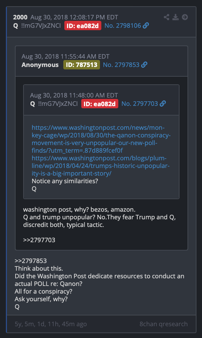
Task: Click chain link icon beside No. 2797853
Action: [x=144, y=65]
